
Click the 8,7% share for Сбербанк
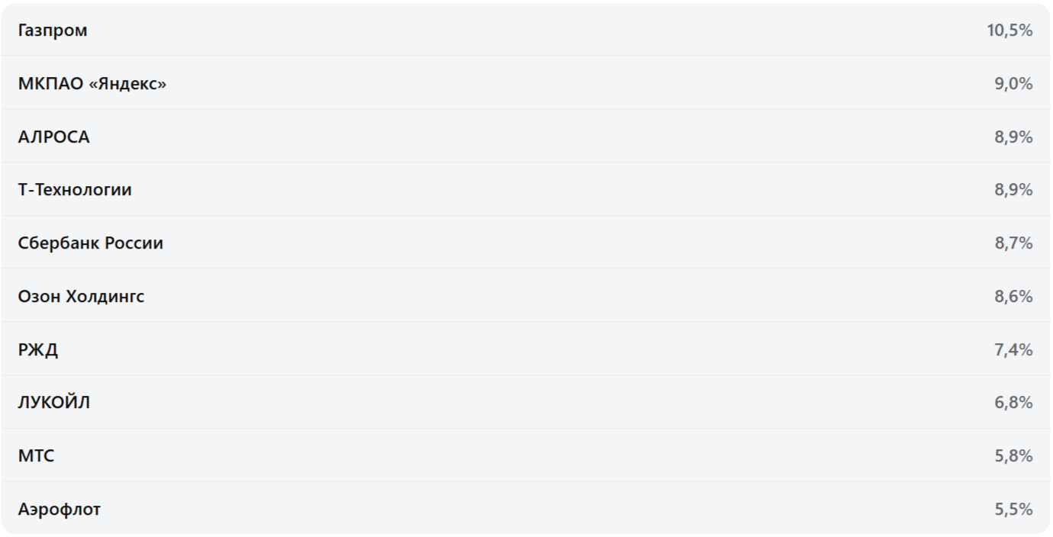1013,243
